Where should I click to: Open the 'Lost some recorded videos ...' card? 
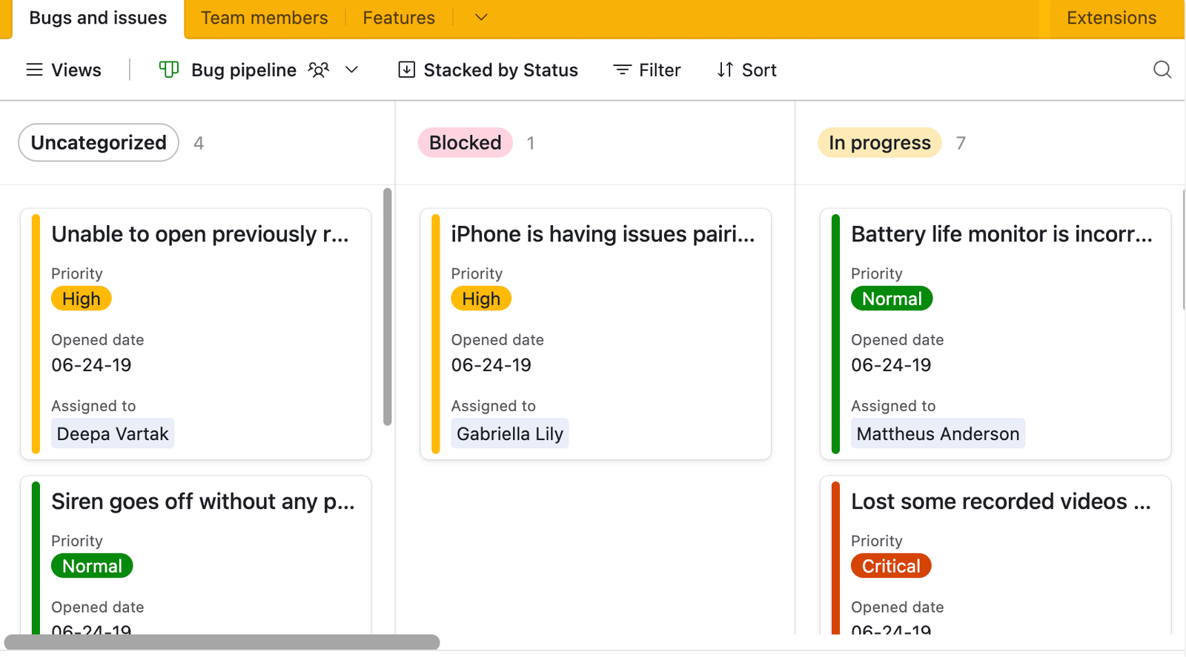tap(995, 555)
